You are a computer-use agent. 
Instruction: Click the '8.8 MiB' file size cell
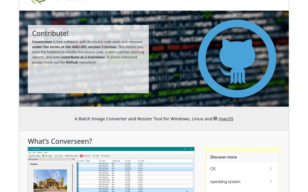click(x=127, y=166)
